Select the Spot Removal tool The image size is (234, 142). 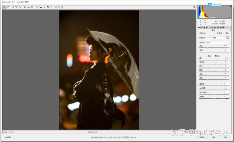[37, 7]
